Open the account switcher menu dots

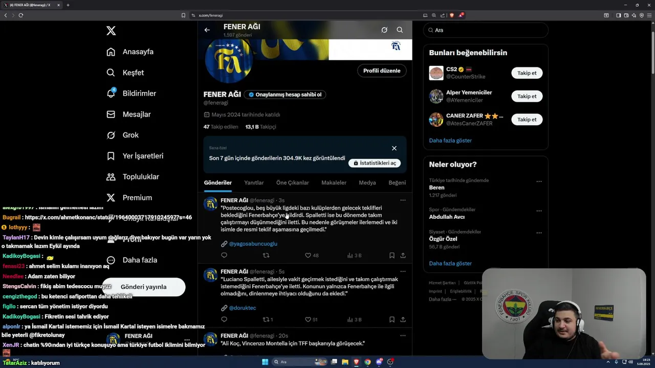click(187, 339)
